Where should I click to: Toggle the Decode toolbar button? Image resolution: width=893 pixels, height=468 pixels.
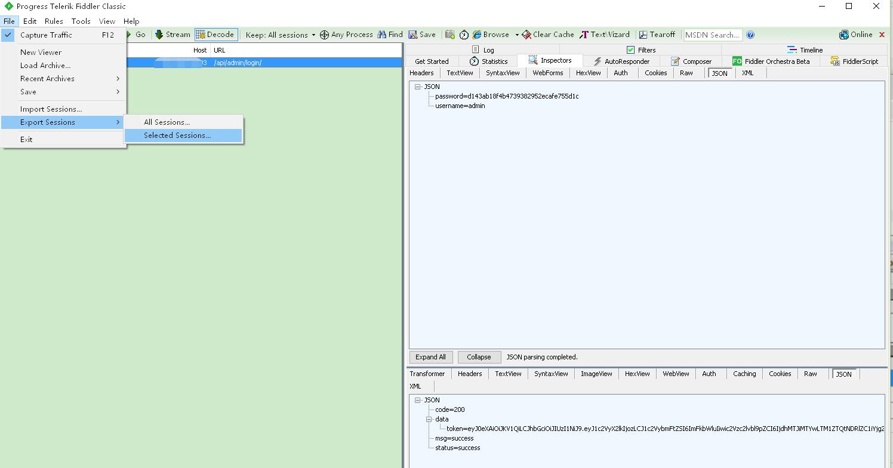(215, 35)
